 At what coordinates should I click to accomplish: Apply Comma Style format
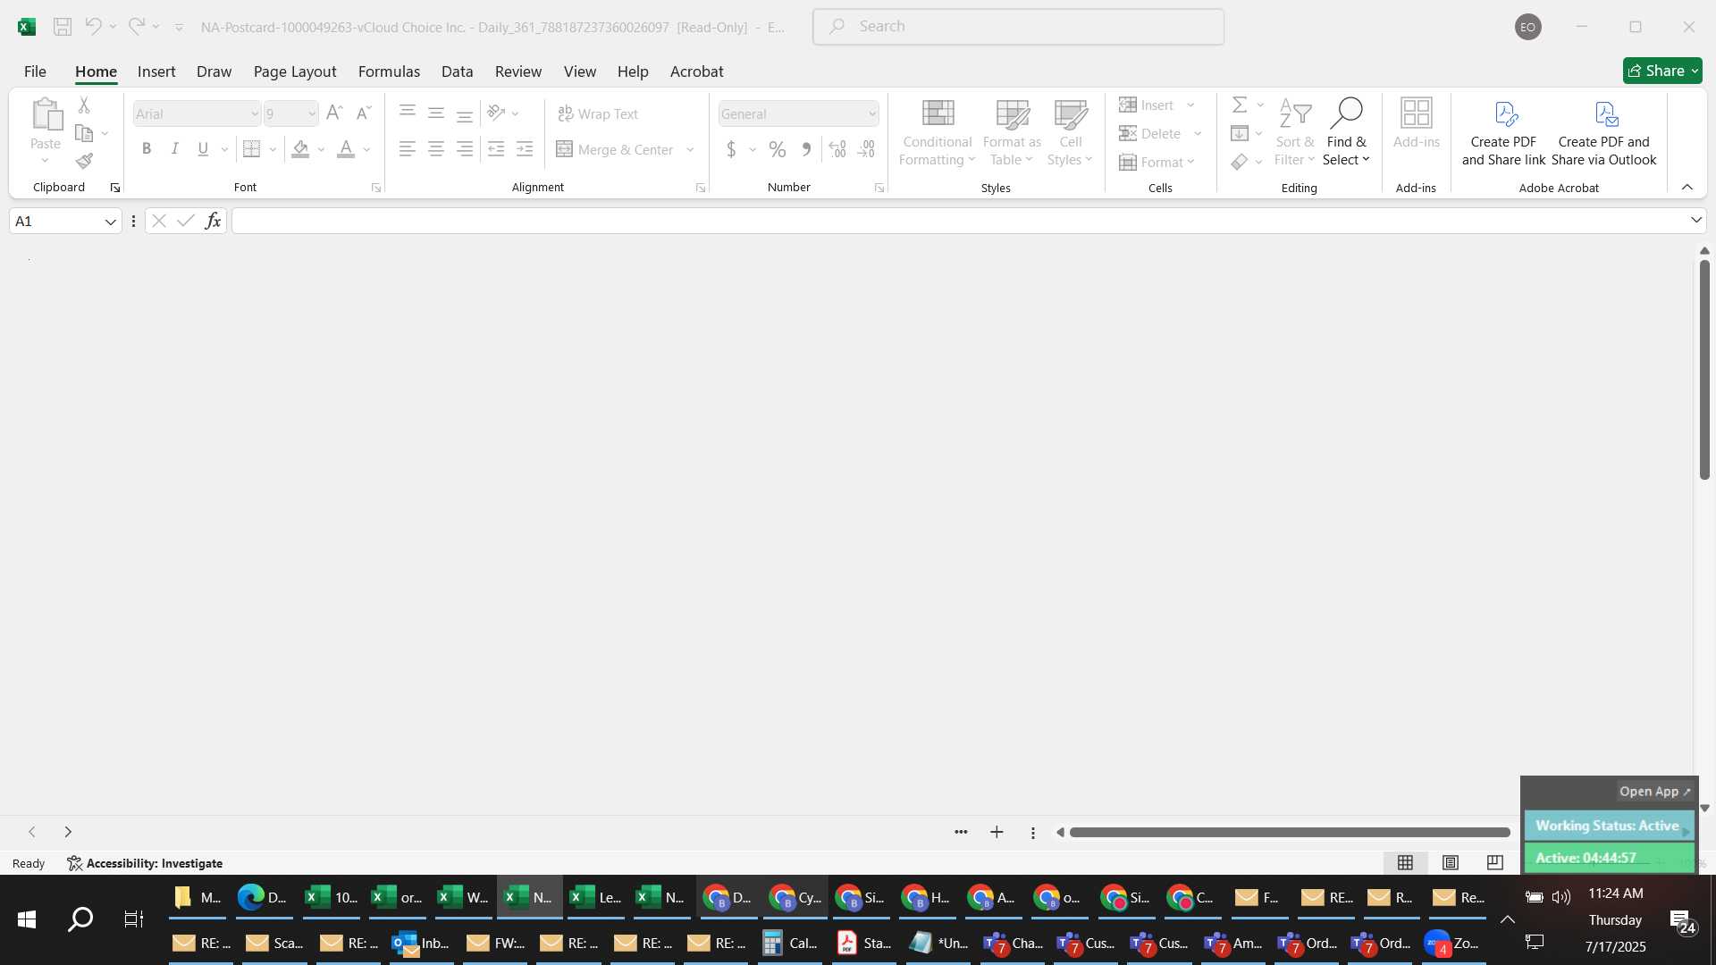(806, 149)
